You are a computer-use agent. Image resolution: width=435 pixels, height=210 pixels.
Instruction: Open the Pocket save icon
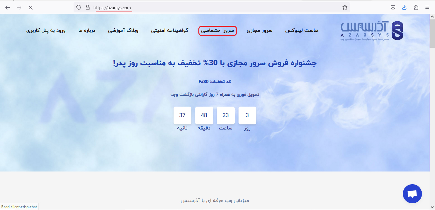click(393, 7)
